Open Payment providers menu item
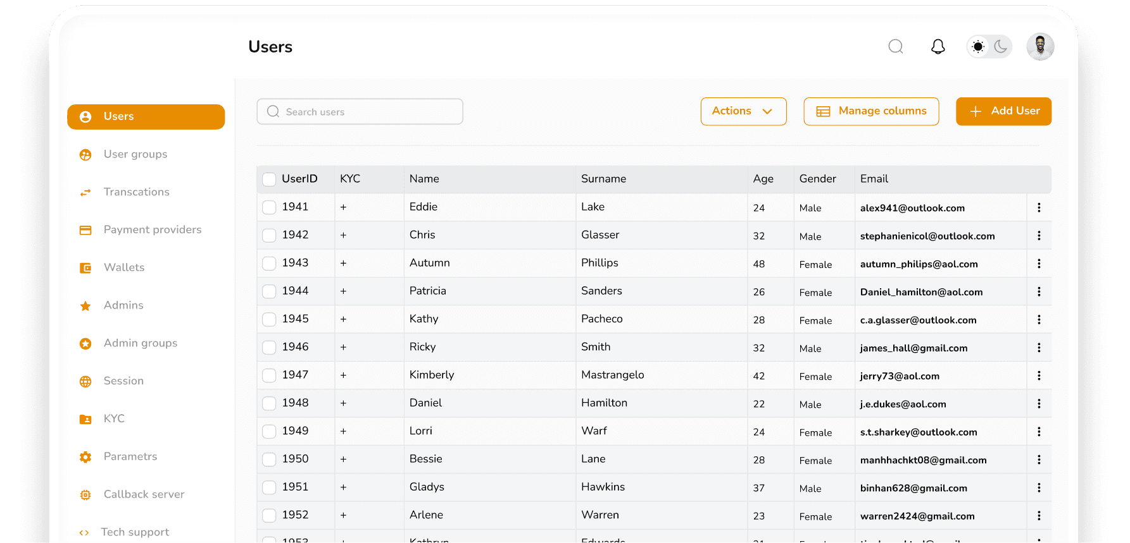 tap(152, 229)
